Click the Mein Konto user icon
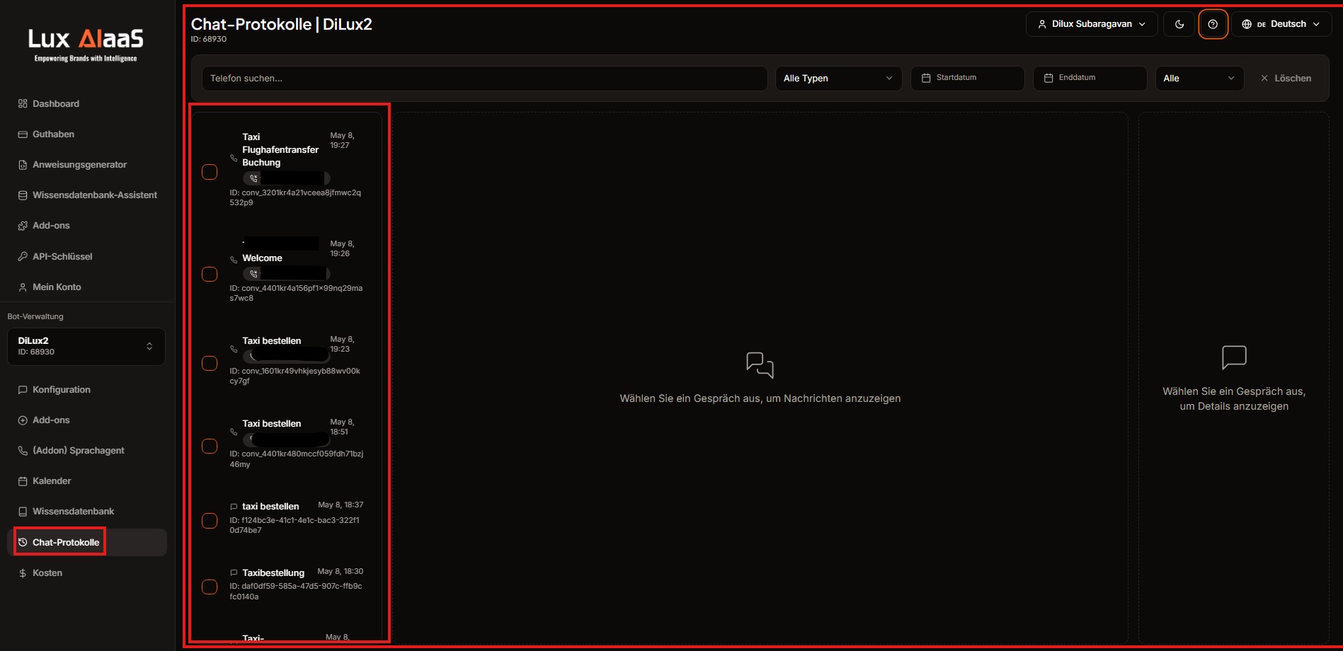Screen dimensions: 1343x651 (23, 287)
